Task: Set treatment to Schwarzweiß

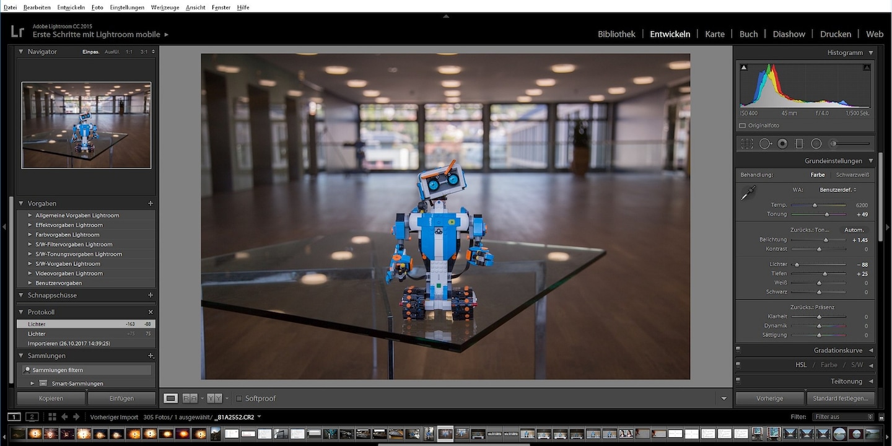Action: (x=852, y=175)
